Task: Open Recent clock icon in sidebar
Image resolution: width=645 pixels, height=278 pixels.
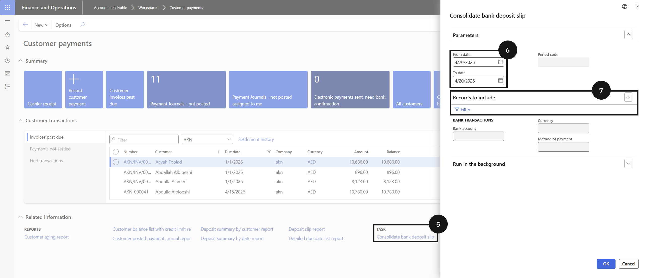Action: (8, 60)
